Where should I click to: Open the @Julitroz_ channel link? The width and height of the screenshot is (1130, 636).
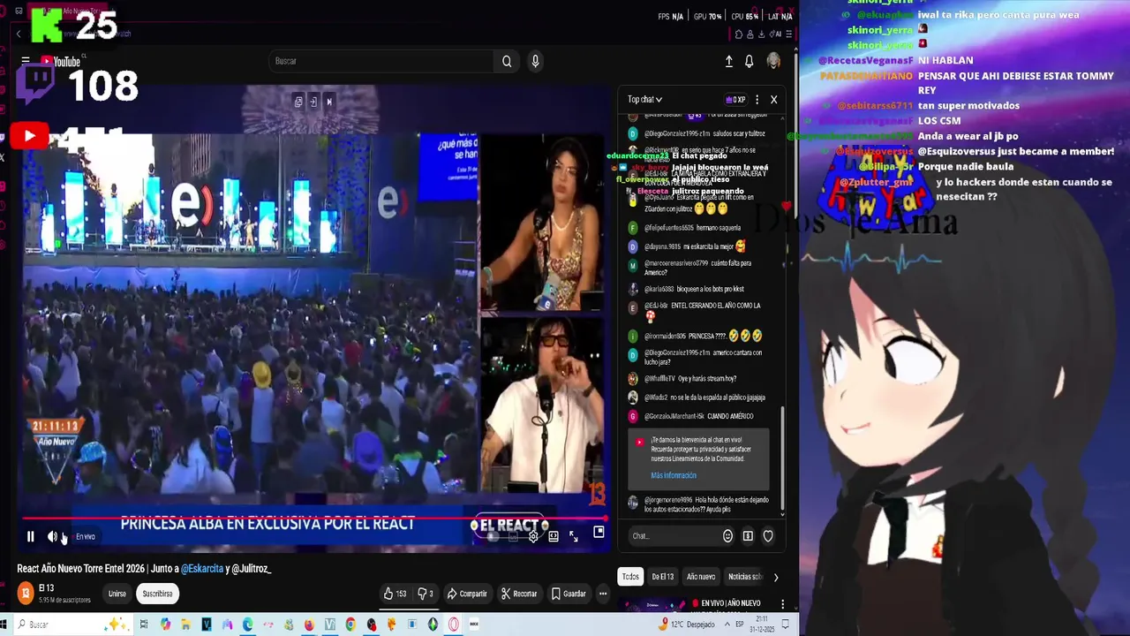[x=252, y=569]
